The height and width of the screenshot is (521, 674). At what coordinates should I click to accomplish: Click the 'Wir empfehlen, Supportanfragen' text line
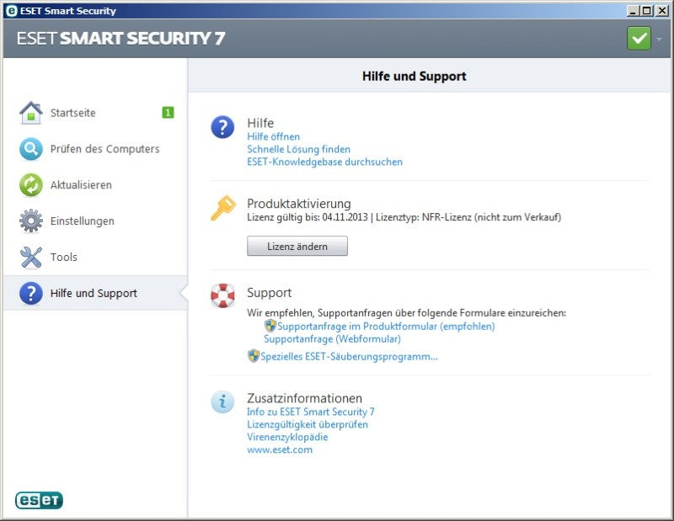406,313
